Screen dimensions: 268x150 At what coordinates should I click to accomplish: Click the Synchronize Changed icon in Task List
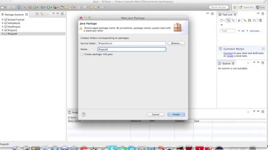tap(250, 20)
